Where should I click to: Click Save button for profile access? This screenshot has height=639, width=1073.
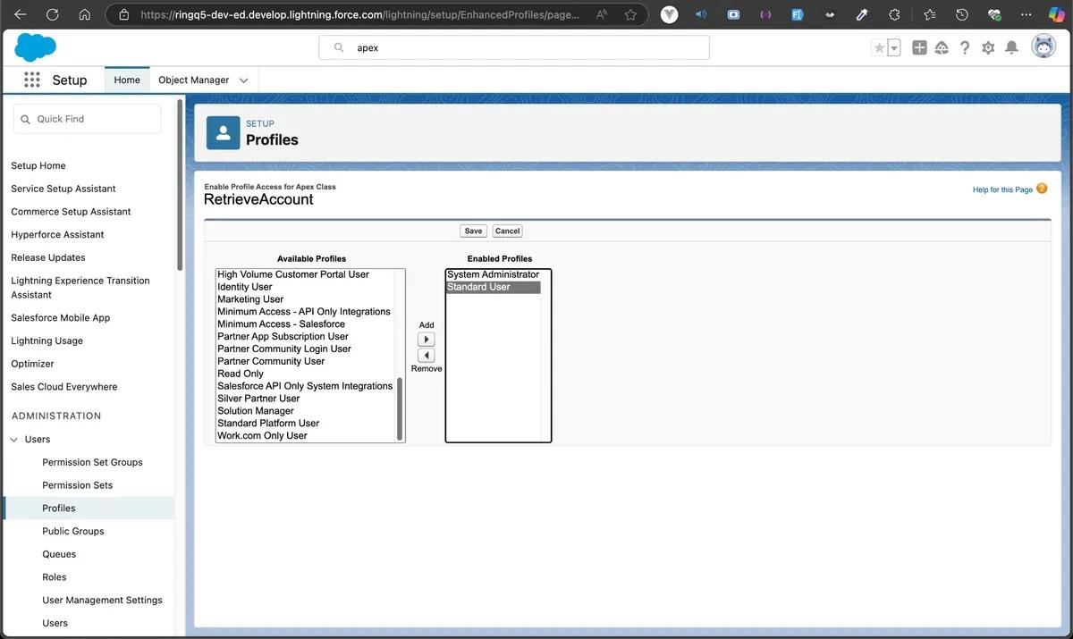click(x=473, y=231)
